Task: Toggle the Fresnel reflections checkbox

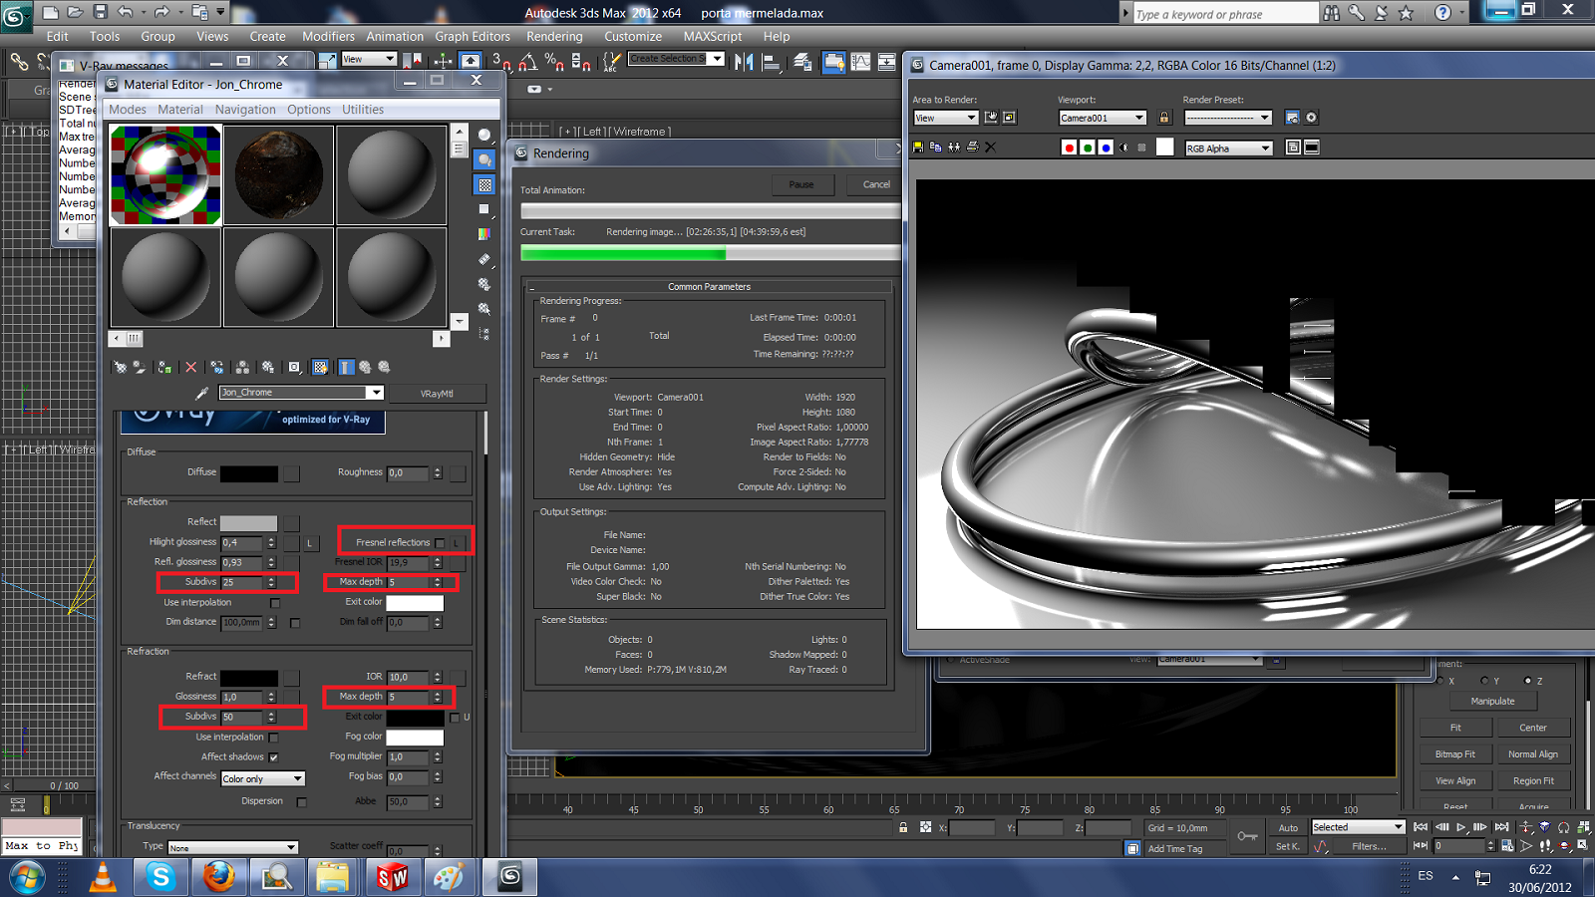Action: (x=440, y=543)
